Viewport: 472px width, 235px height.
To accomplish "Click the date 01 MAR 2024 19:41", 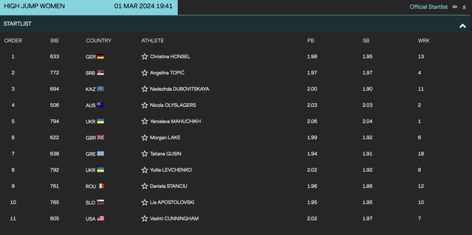I will pos(143,6).
